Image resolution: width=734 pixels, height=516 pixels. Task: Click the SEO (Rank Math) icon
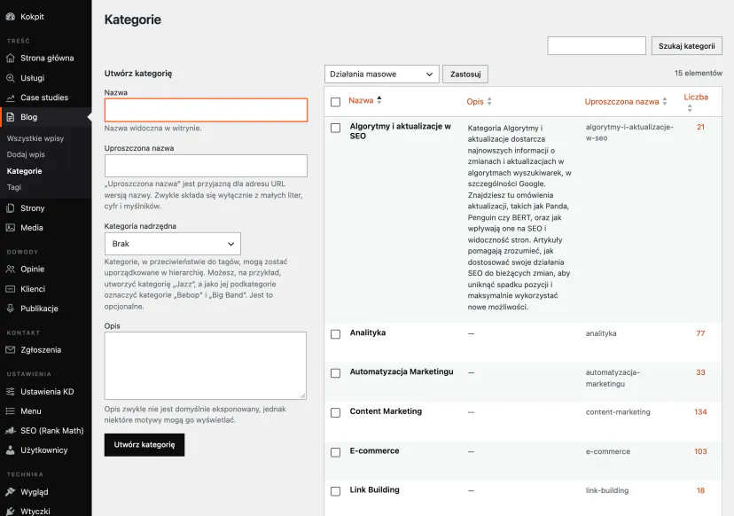(x=11, y=430)
